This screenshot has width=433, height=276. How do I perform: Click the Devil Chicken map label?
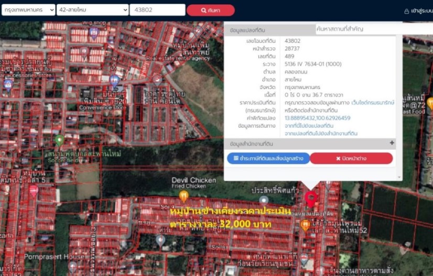point(193,180)
